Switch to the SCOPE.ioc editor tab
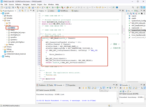The width and height of the screenshot is (146, 107). pos(63,11)
